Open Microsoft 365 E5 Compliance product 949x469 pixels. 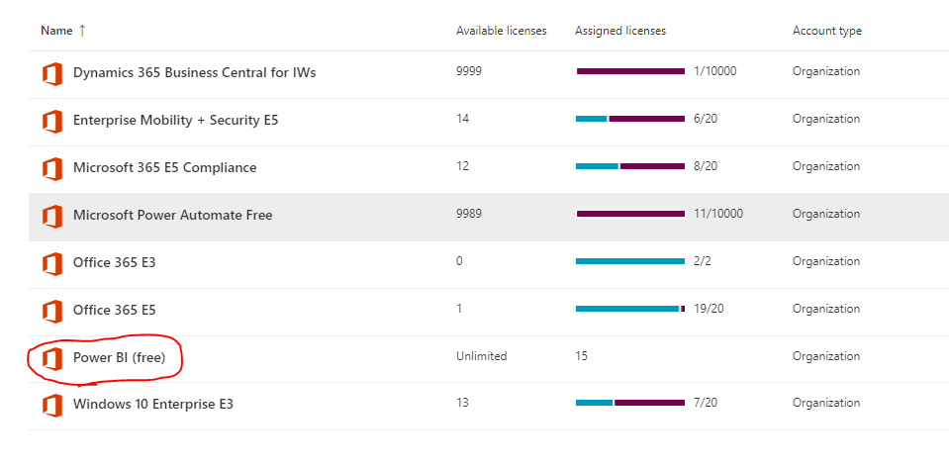[164, 167]
